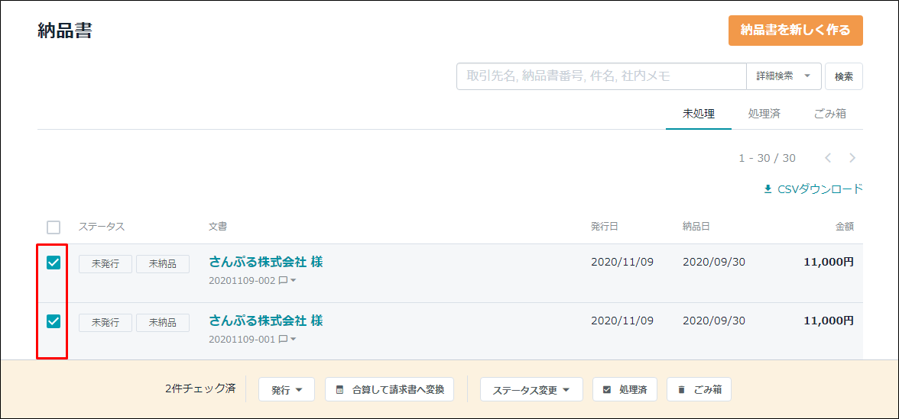The height and width of the screenshot is (419, 899).
Task: Click the 処理済 checkmark button in the action bar
Action: (x=625, y=390)
